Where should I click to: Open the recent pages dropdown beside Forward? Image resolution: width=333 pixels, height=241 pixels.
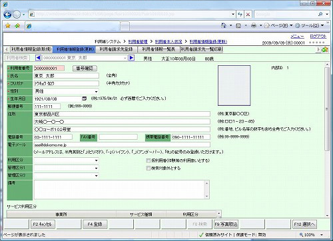pyautogui.click(x=23, y=15)
